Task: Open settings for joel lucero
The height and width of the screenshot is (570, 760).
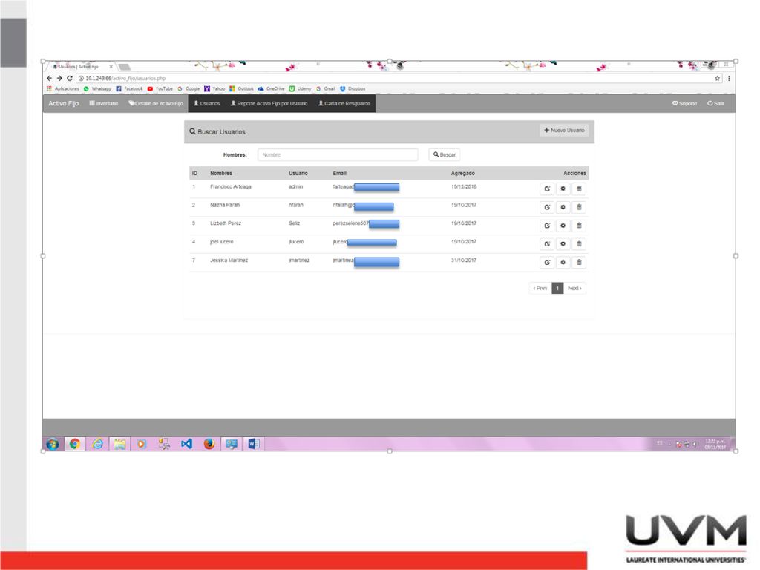Action: pyautogui.click(x=563, y=243)
